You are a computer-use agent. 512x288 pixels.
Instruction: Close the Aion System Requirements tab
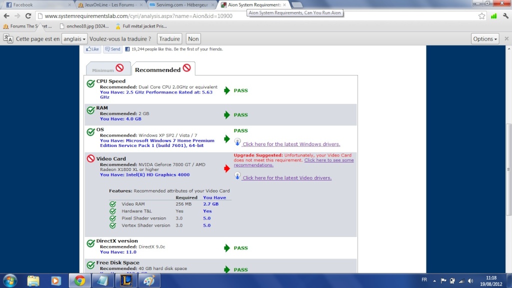click(x=284, y=5)
